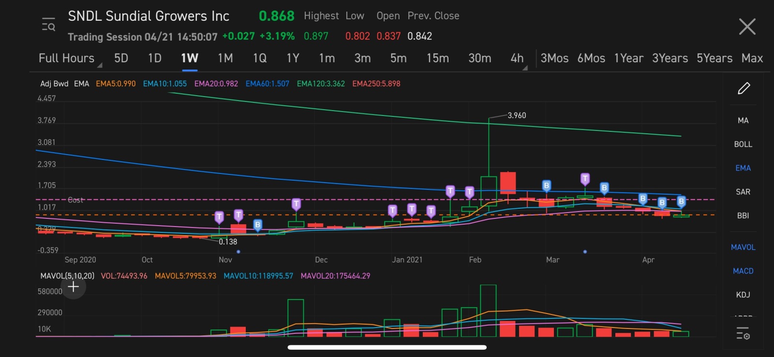Open indicator settings icon at bottom right
774x357 pixels.
[743, 333]
